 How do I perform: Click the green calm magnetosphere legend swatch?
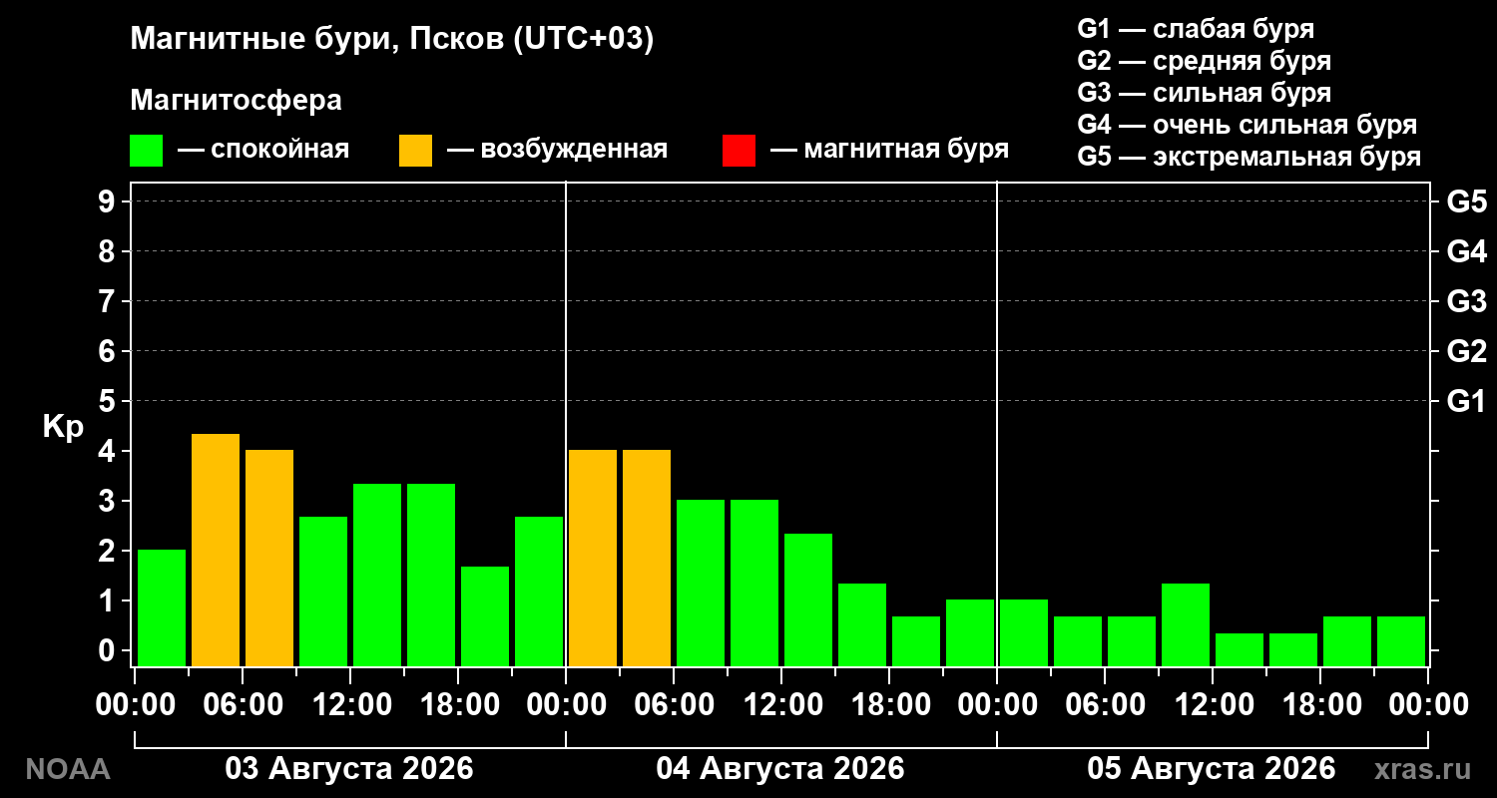[146, 151]
